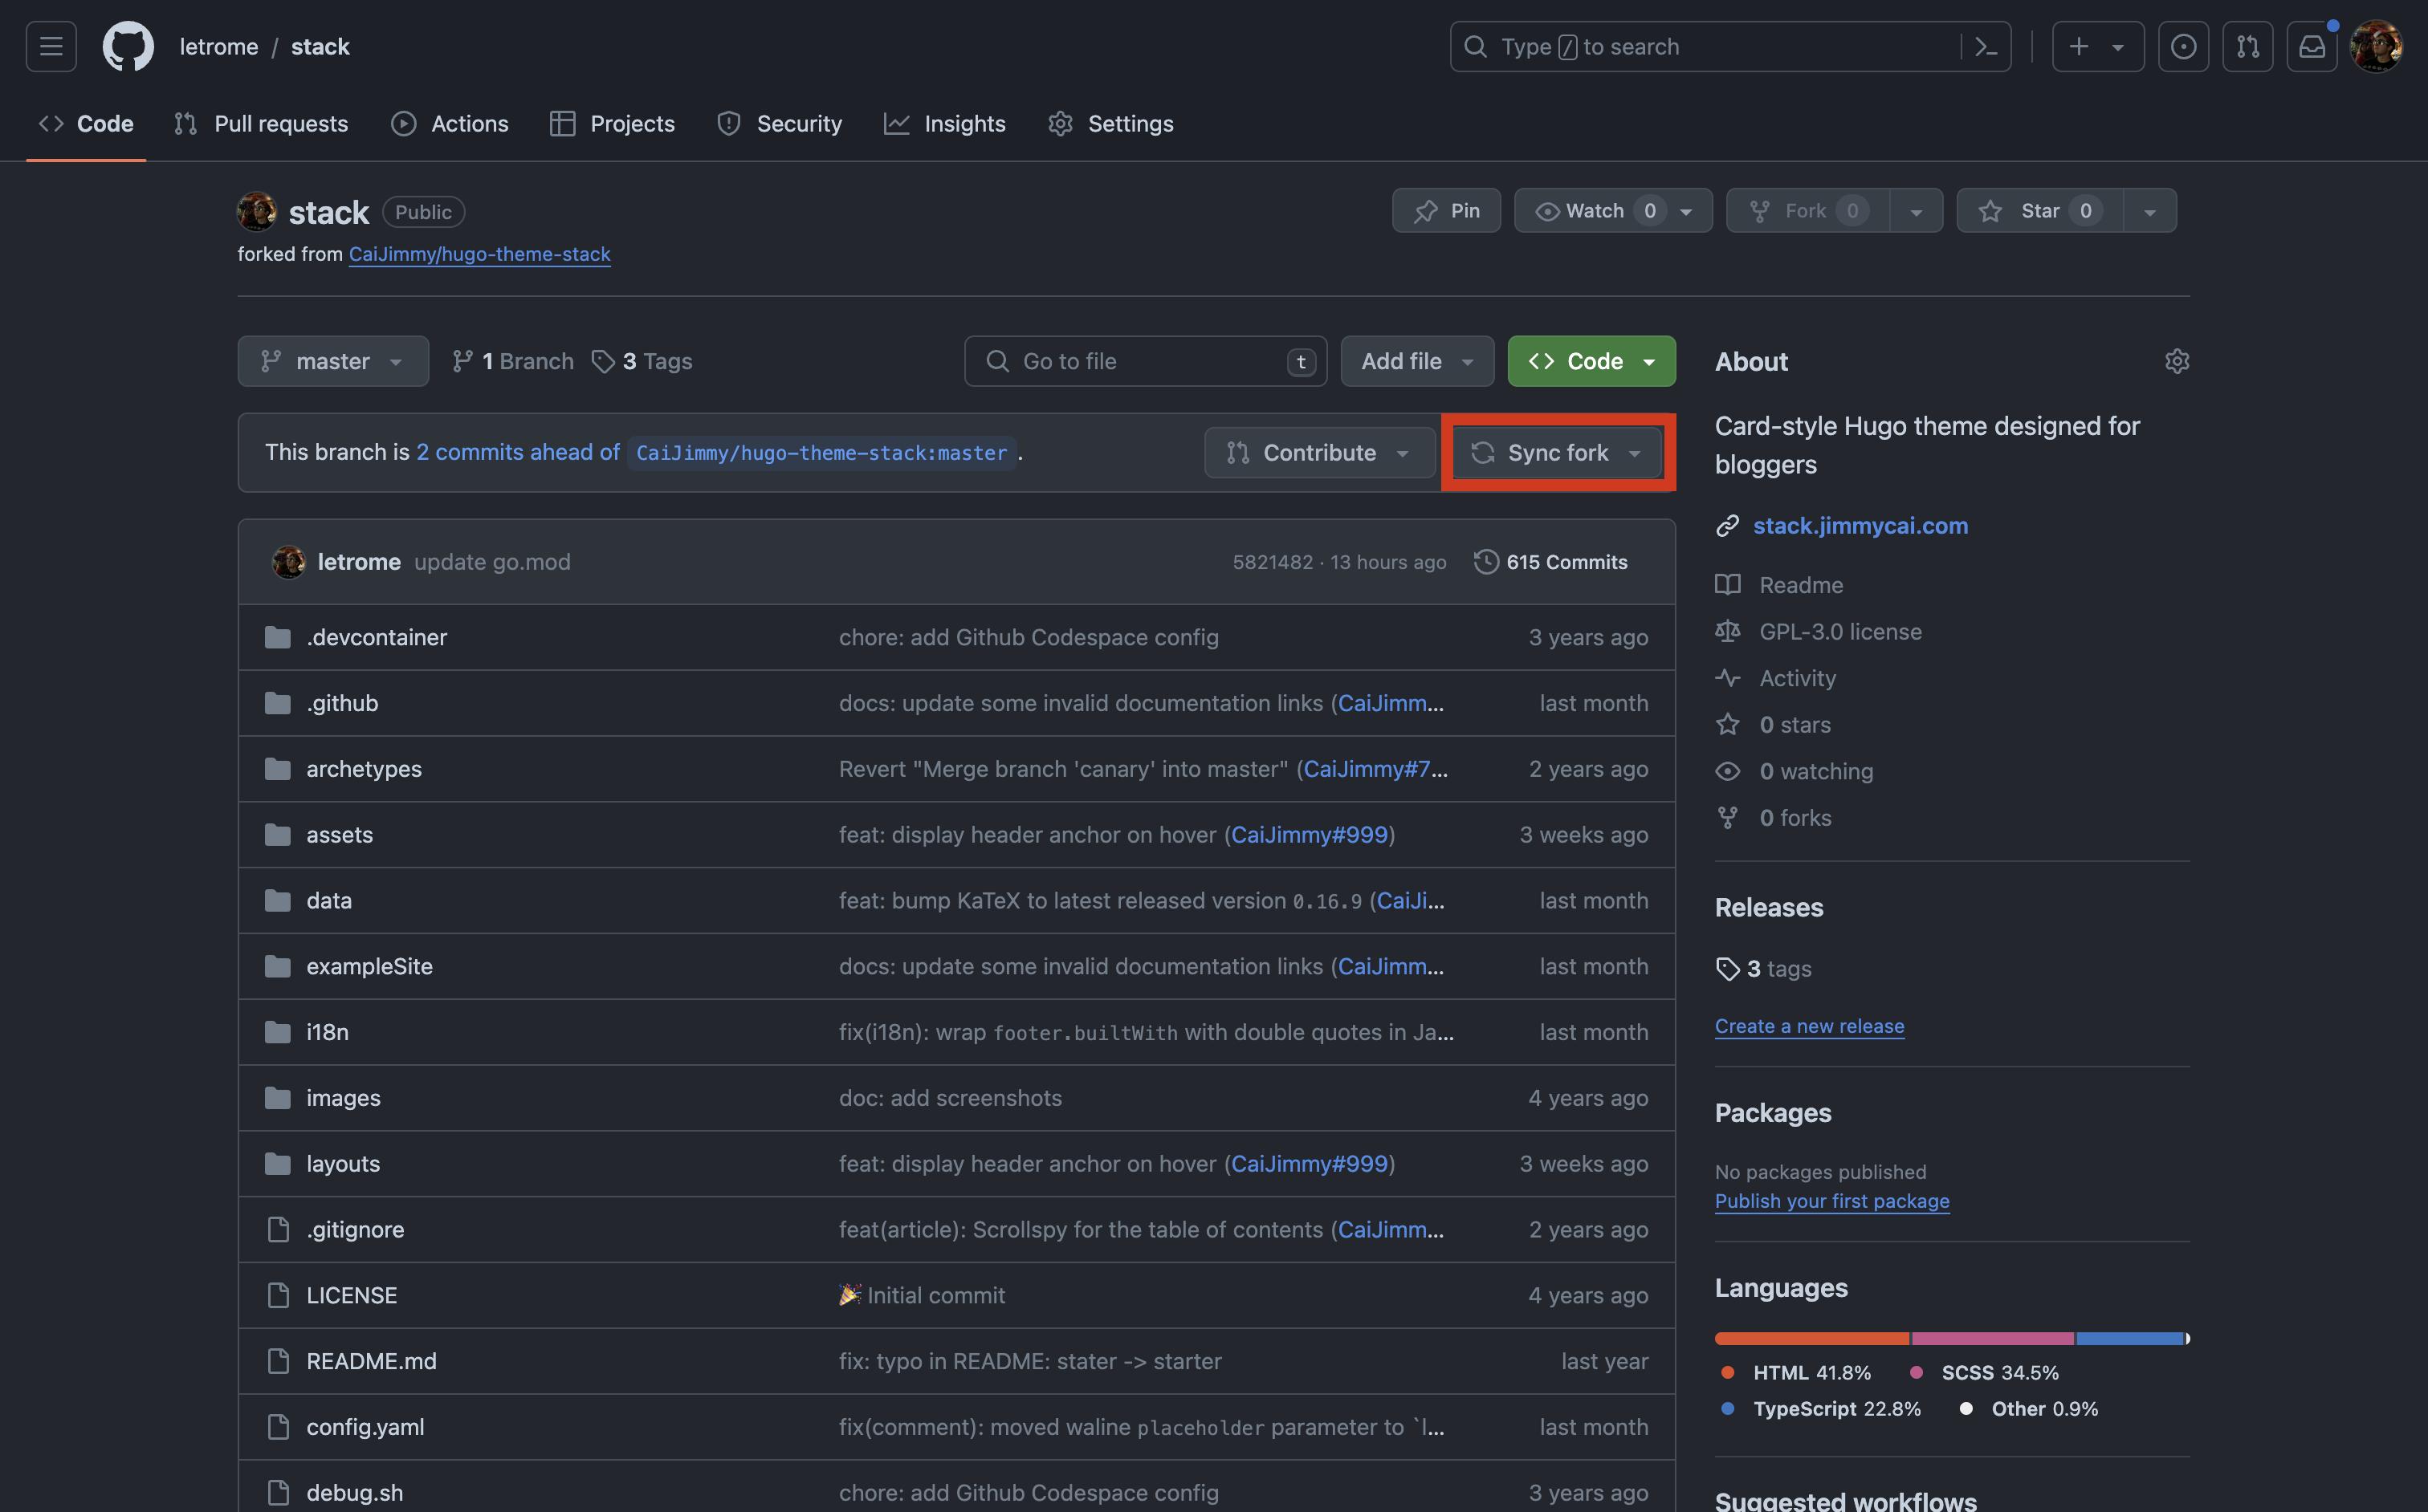The width and height of the screenshot is (2428, 1512).
Task: Open pull requests via the header icon
Action: pos(2248,46)
